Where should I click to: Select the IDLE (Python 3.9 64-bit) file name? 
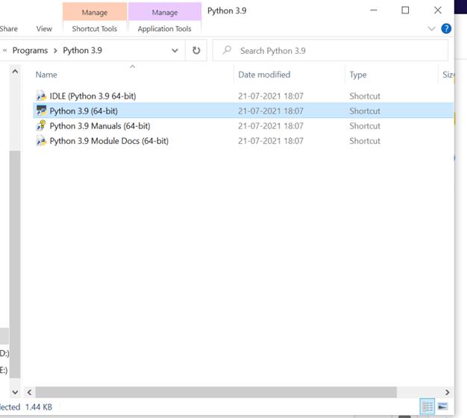[93, 96]
